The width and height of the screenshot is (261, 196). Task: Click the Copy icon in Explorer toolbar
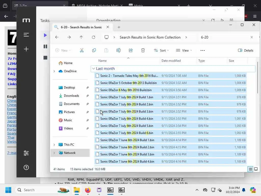[x=94, y=50]
